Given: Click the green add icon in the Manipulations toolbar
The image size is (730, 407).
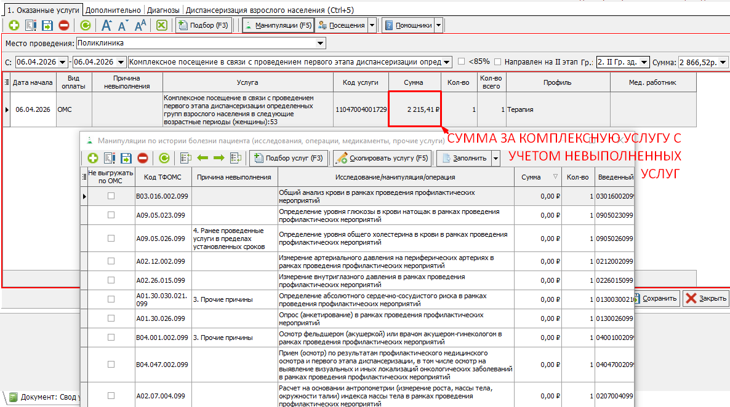Looking at the screenshot, I should click(93, 159).
